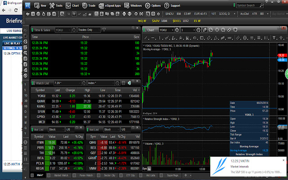The width and height of the screenshot is (288, 180).
Task: Tick the Forex Watch page checkbox
Action: [x=74, y=175]
